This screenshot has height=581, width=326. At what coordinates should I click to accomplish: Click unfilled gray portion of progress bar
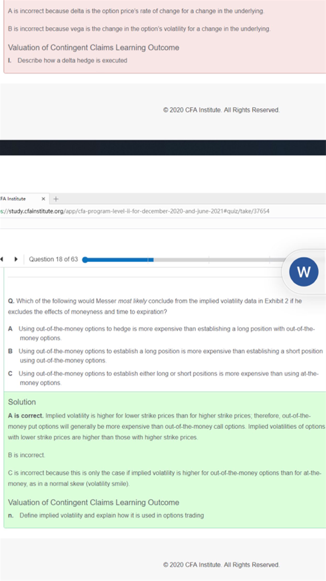[x=218, y=260]
